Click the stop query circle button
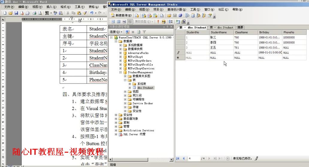The height and width of the screenshot is (167, 309). (x=228, y=158)
